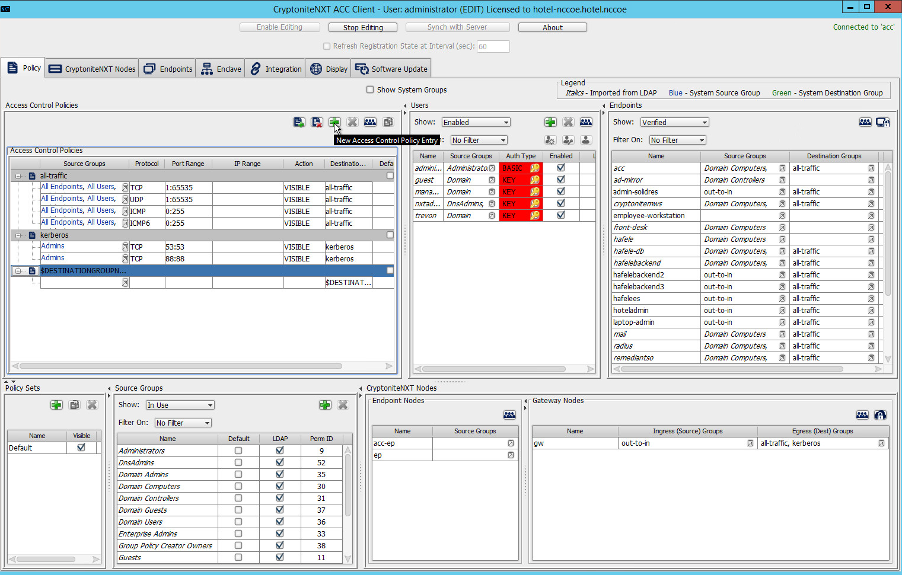Click the Stop Editing button
The image size is (902, 575).
pos(363,27)
